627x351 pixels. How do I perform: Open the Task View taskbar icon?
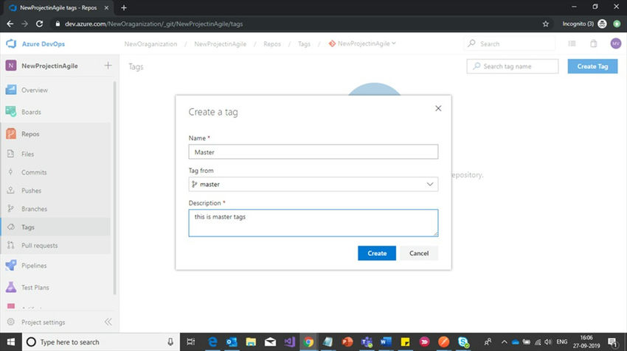191,342
